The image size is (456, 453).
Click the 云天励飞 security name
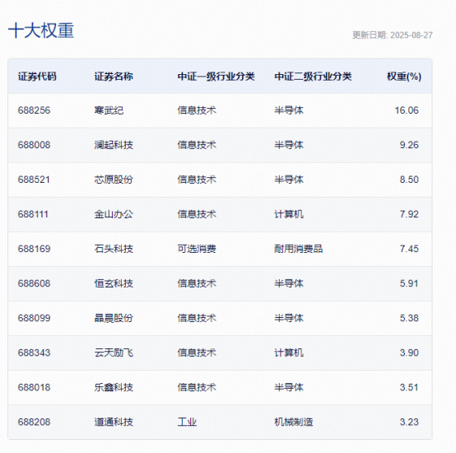[114, 353]
